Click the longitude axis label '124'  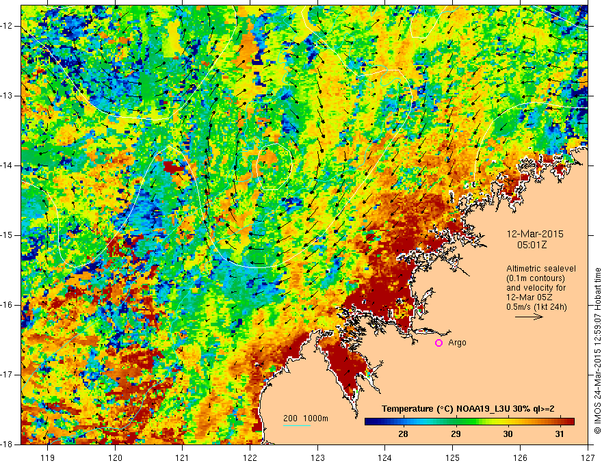coord(385,457)
